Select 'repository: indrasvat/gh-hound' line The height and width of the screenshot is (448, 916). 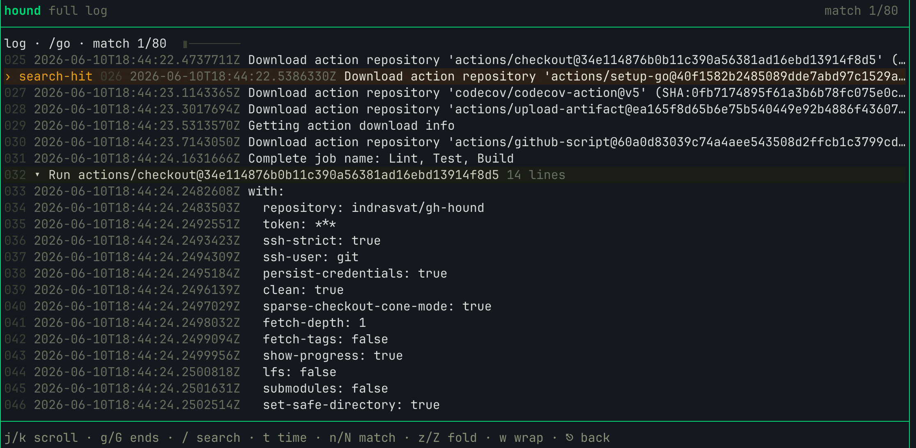coord(455,208)
